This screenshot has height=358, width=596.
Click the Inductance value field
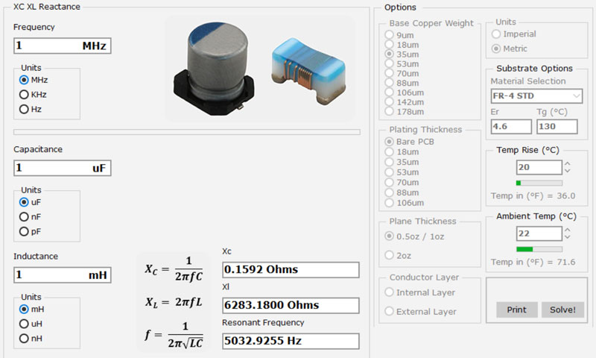coord(62,275)
